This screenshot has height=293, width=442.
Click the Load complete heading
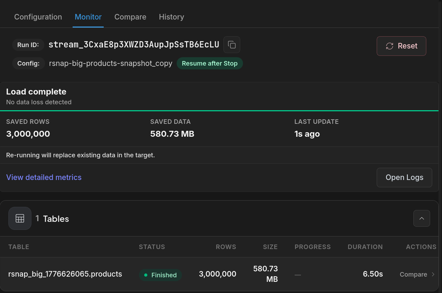[36, 92]
